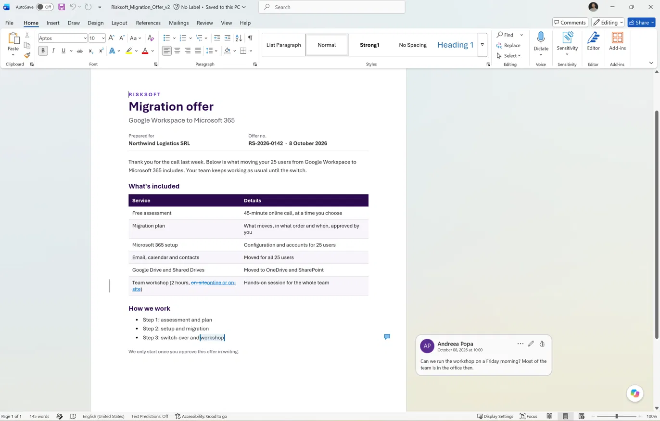
Task: Open the Comments pane button
Action: [x=570, y=23]
